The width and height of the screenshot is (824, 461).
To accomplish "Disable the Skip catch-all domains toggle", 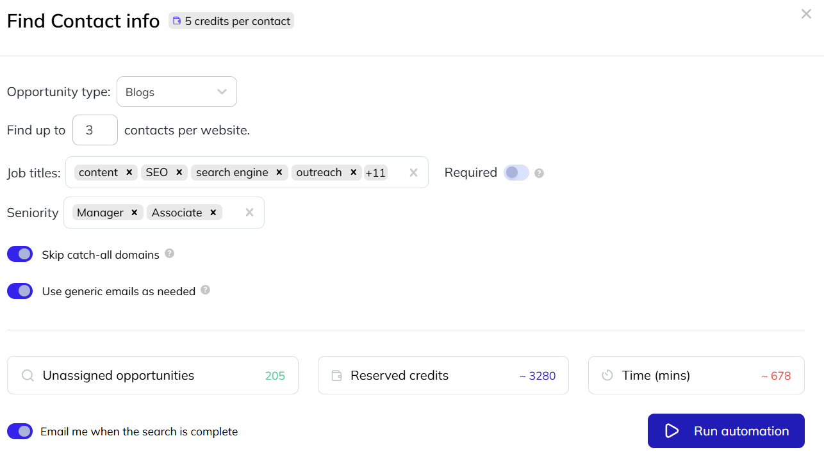I will (x=20, y=254).
